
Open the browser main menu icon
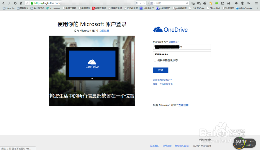tap(257, 3)
